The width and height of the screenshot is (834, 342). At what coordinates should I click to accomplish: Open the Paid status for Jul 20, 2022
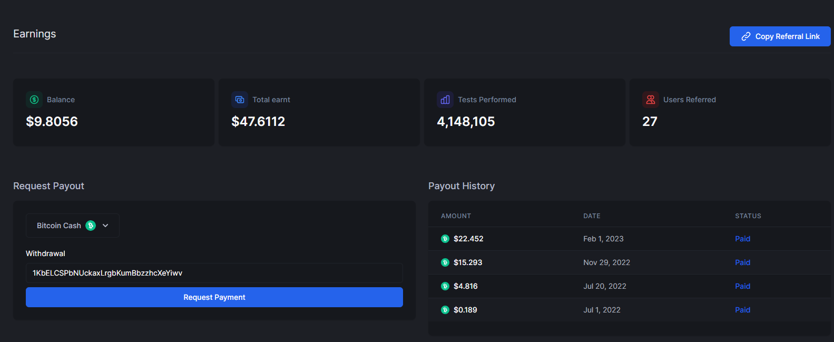[742, 286]
